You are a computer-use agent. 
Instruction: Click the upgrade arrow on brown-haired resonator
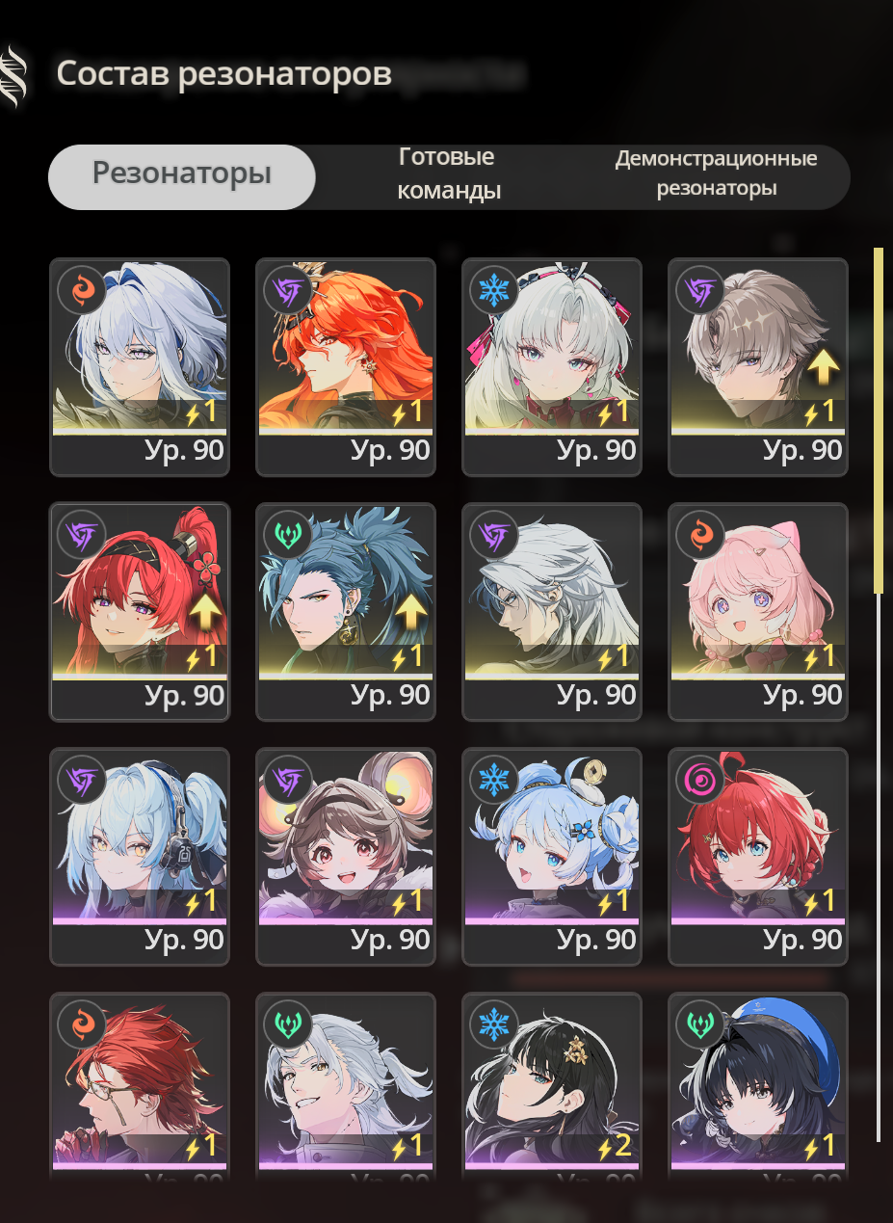click(825, 364)
